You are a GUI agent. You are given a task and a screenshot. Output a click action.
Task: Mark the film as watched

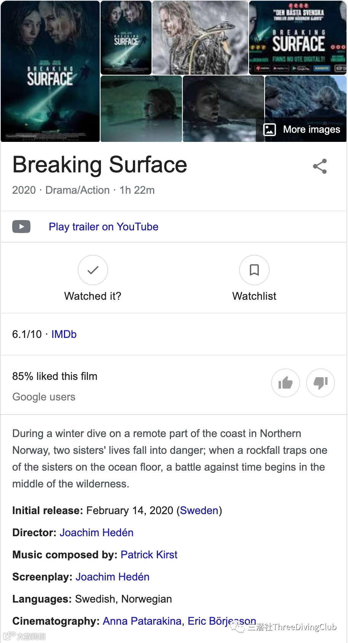pos(93,270)
